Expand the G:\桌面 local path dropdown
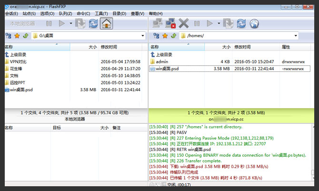The width and height of the screenshot is (319, 191). [142, 36]
